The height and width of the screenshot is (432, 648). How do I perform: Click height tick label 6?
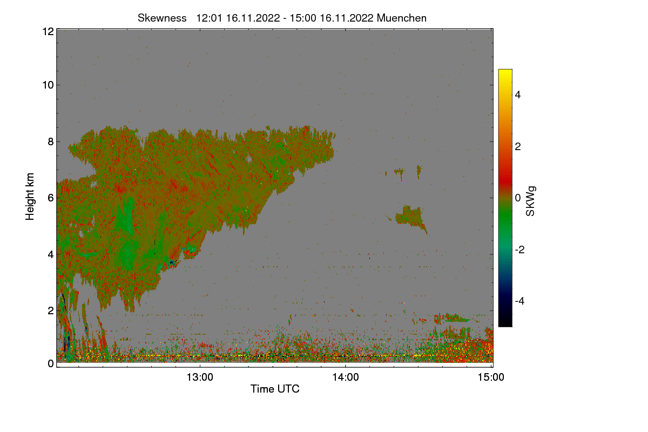[x=50, y=198]
